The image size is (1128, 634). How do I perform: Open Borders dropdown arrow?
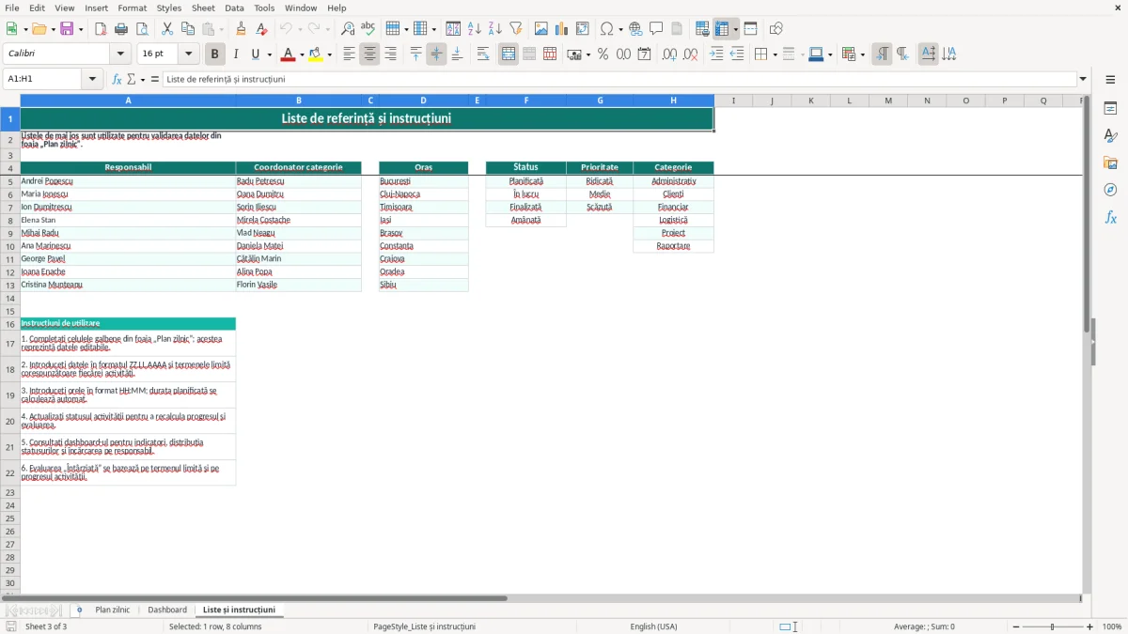click(x=775, y=54)
